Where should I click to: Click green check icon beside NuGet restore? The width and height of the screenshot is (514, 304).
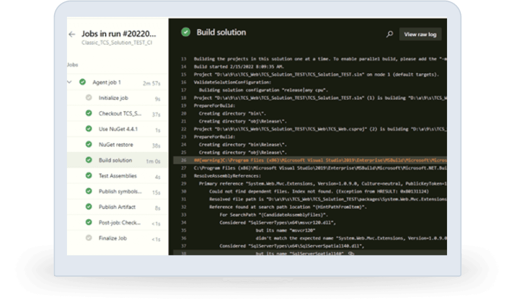point(89,145)
